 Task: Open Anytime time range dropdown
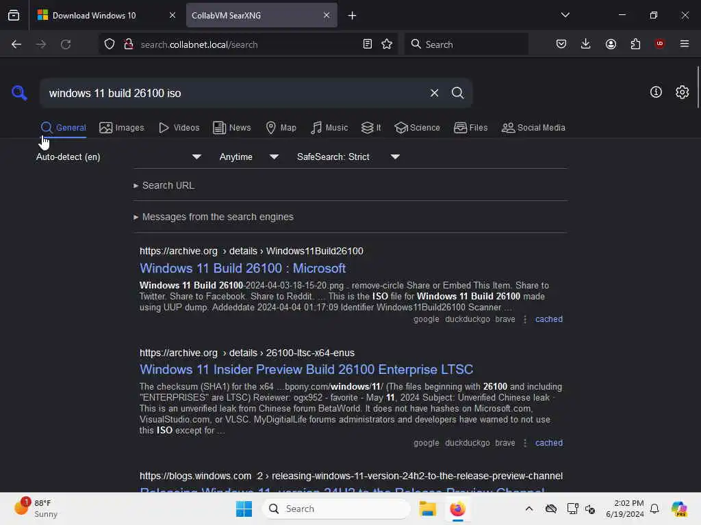click(x=249, y=157)
